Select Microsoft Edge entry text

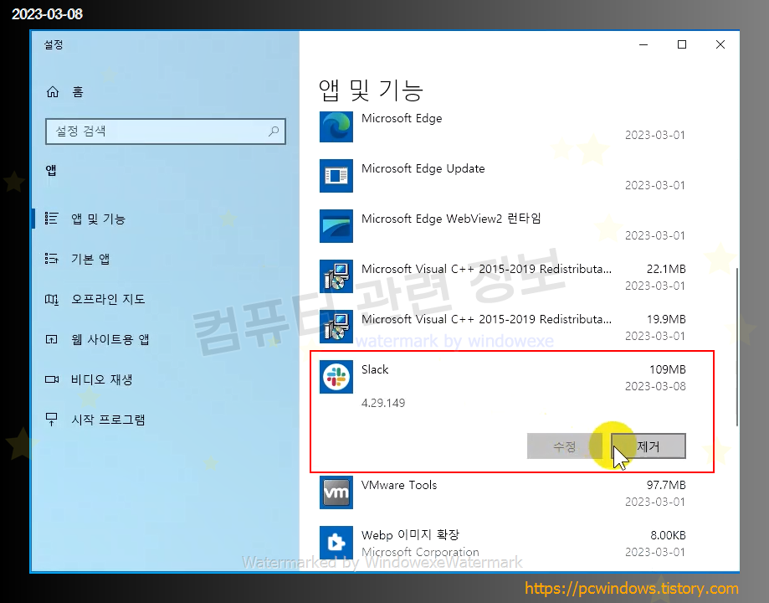click(x=402, y=118)
